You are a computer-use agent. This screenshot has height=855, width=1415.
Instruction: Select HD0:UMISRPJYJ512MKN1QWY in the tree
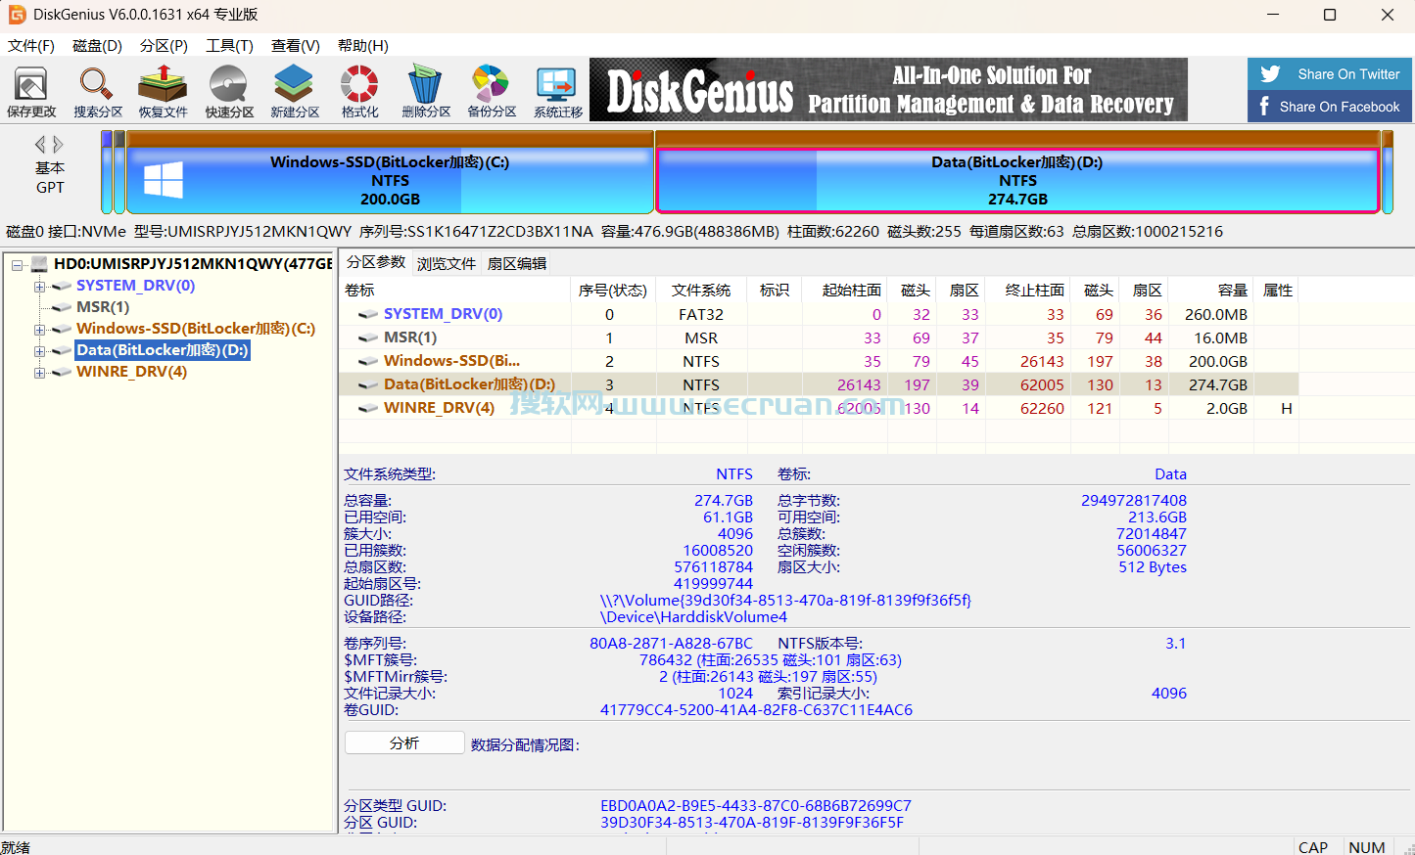(193, 263)
